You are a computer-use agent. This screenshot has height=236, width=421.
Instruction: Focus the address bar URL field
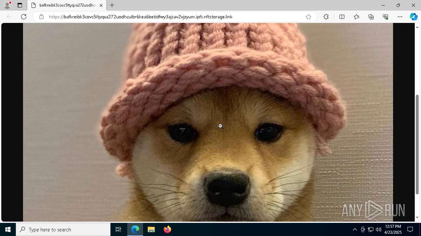tap(174, 17)
